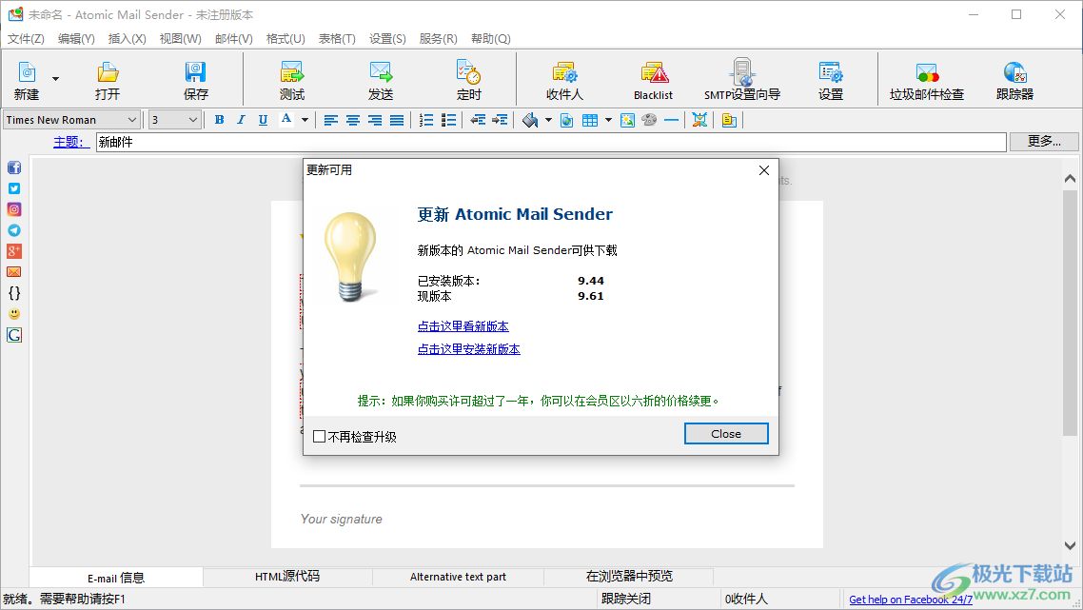This screenshot has width=1083, height=610.
Task: Click the subject field containing 新邮件
Action: pos(550,142)
